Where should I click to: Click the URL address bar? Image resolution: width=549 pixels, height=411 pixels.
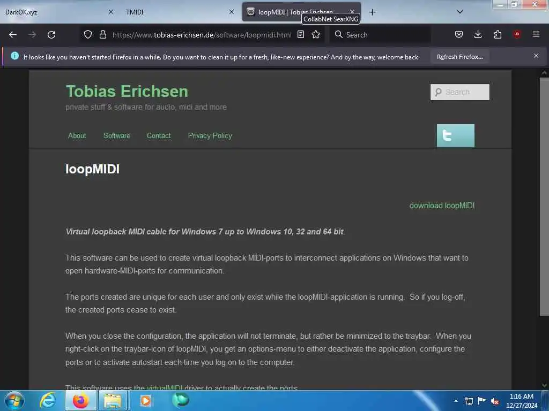tap(202, 35)
